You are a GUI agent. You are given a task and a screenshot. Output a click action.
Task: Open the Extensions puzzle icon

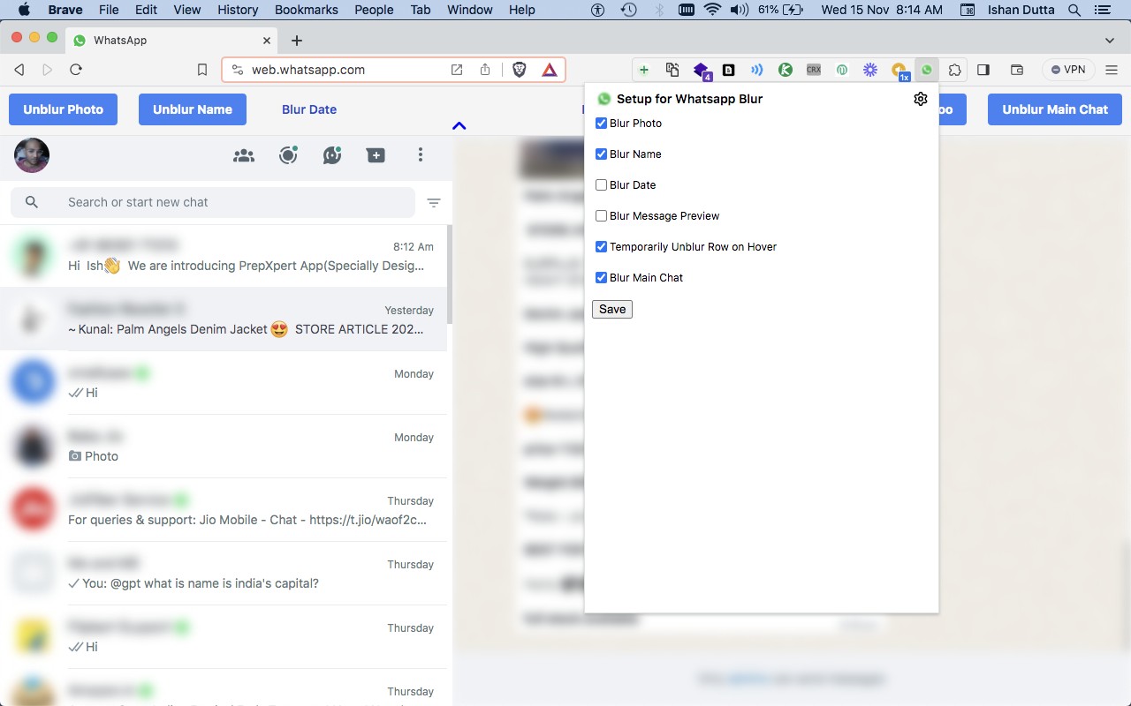pos(954,70)
